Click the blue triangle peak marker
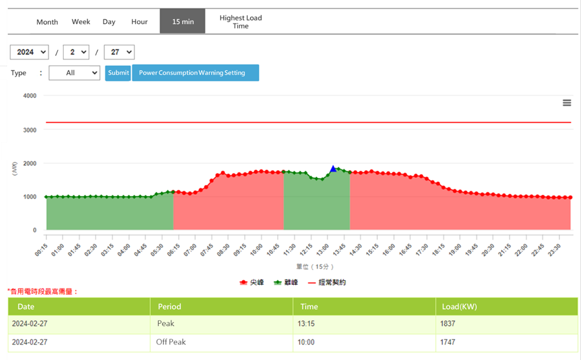This screenshot has height=360, width=581. 333,169
